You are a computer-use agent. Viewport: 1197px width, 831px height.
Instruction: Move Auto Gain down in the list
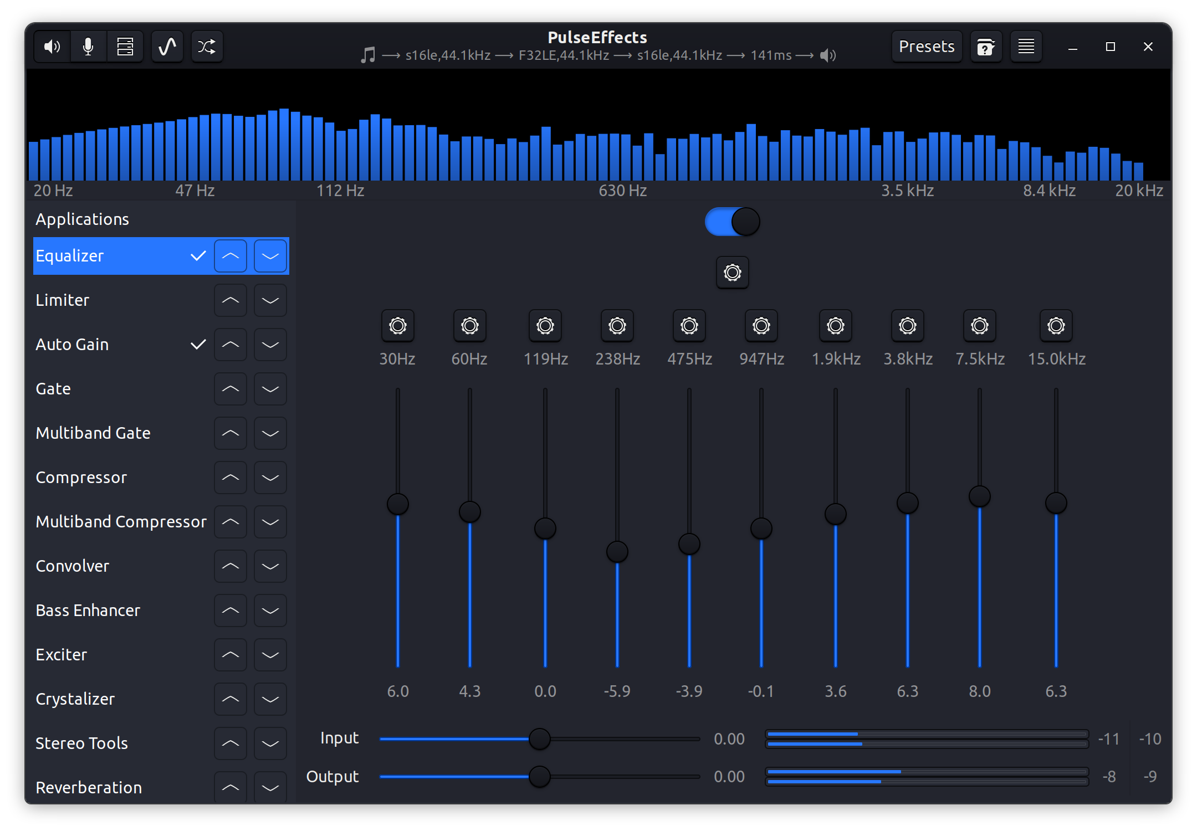[270, 345]
